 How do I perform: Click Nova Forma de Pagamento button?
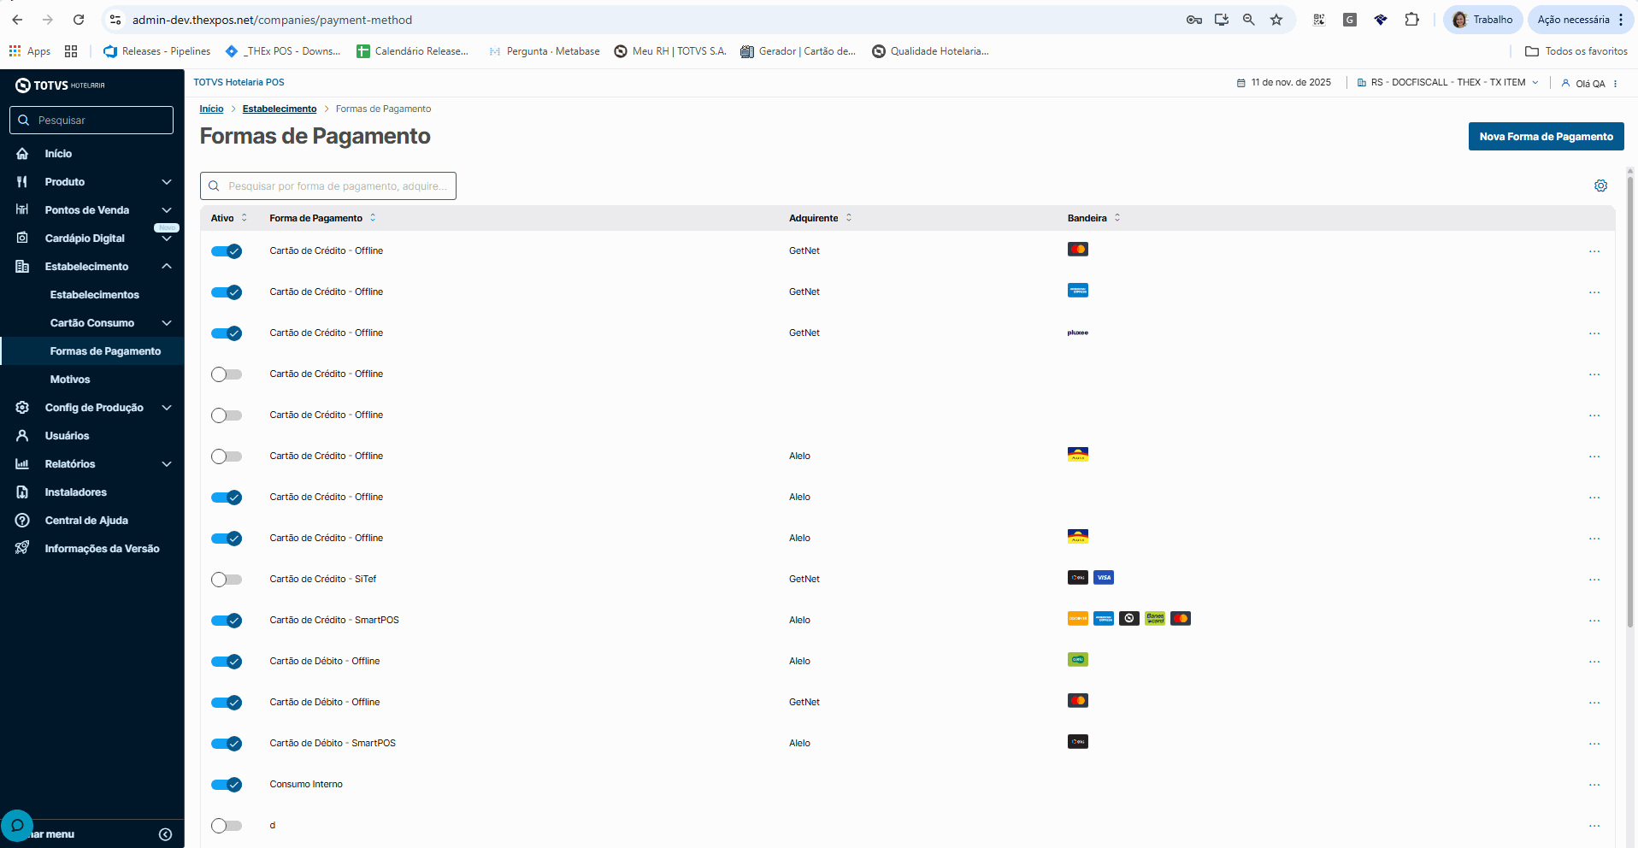pos(1546,137)
